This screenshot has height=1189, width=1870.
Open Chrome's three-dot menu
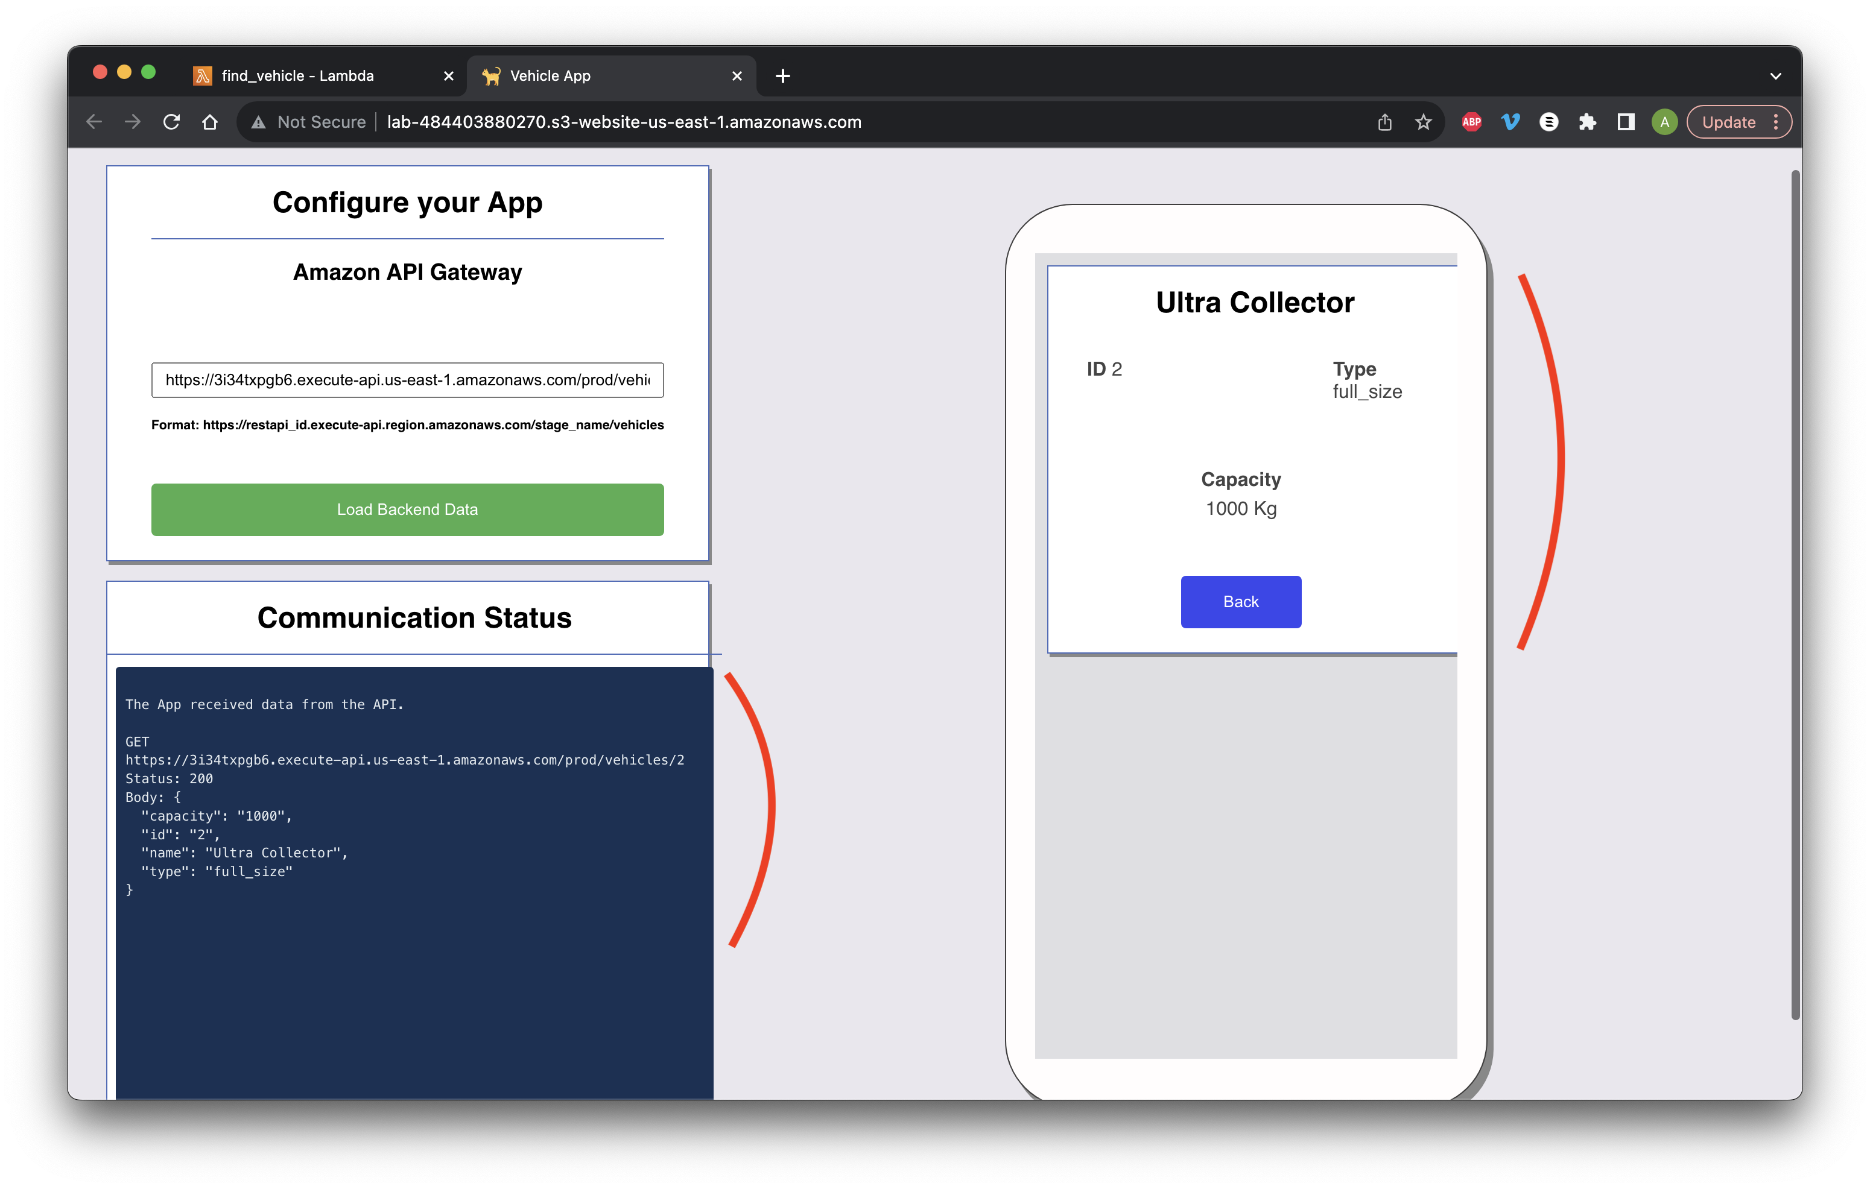pyautogui.click(x=1776, y=122)
